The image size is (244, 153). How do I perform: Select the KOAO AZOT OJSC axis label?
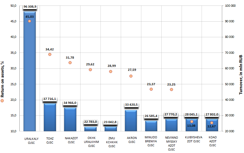(213, 141)
